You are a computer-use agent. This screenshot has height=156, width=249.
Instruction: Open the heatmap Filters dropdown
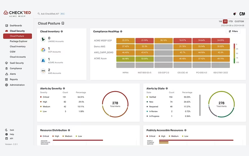pyautogui.click(x=233, y=31)
